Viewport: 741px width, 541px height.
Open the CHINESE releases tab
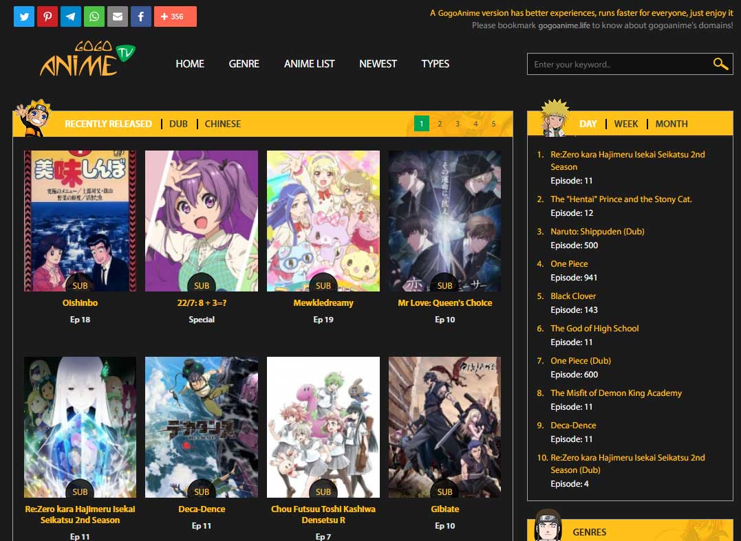[222, 124]
